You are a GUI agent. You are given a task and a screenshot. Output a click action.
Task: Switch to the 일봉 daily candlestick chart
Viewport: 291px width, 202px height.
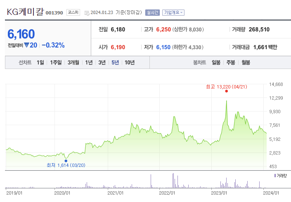coord(216,62)
